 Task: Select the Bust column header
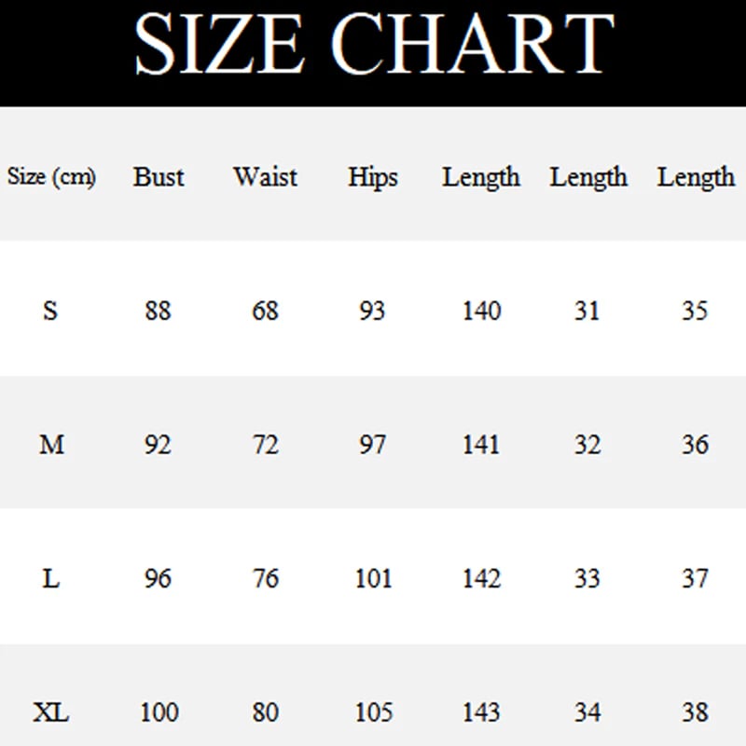[x=159, y=176]
